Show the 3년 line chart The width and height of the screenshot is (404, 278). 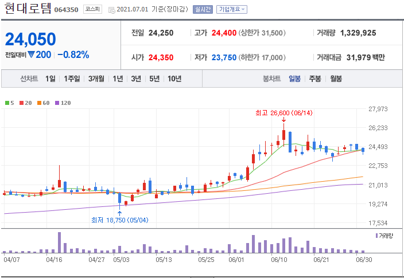[136, 79]
